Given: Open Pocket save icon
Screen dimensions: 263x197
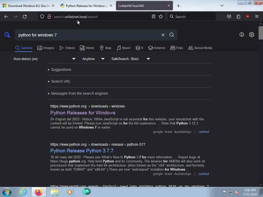Looking at the screenshot, I should (229, 16).
